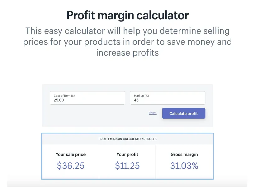Click the Cost of item input field
Viewport: 264px width, 187px height.
tap(87, 98)
